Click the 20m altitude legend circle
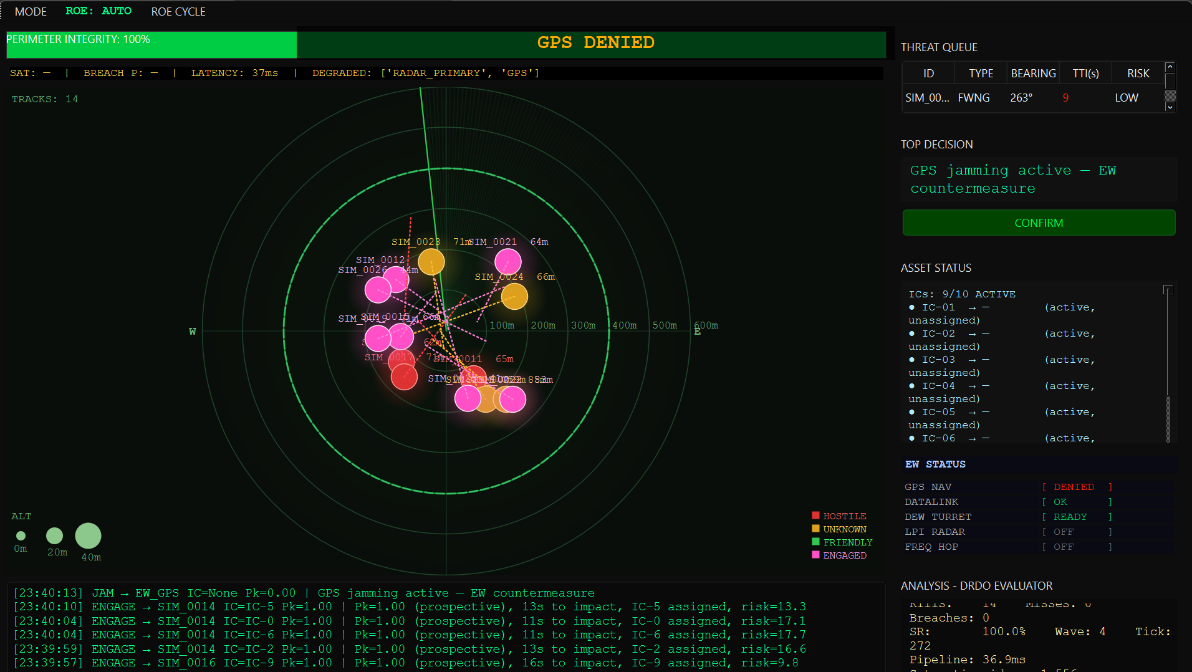Screen dimensions: 1192x672 click(x=55, y=535)
